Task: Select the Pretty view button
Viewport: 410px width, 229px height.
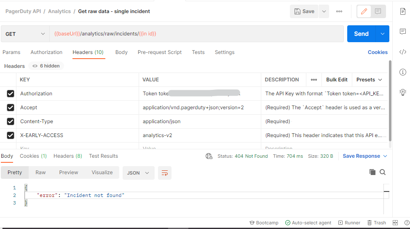Action: point(15,173)
